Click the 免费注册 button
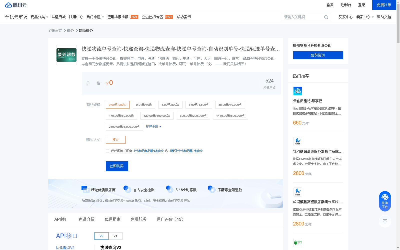Viewport: 400px width, 250px height. (x=384, y=5)
